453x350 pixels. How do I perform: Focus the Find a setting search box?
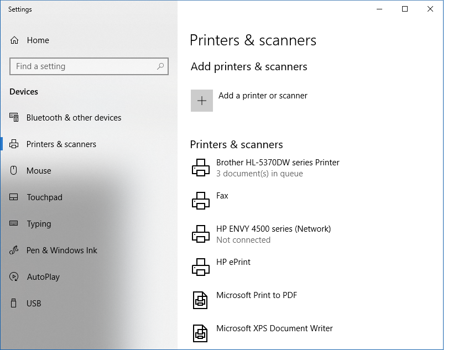pyautogui.click(x=83, y=66)
